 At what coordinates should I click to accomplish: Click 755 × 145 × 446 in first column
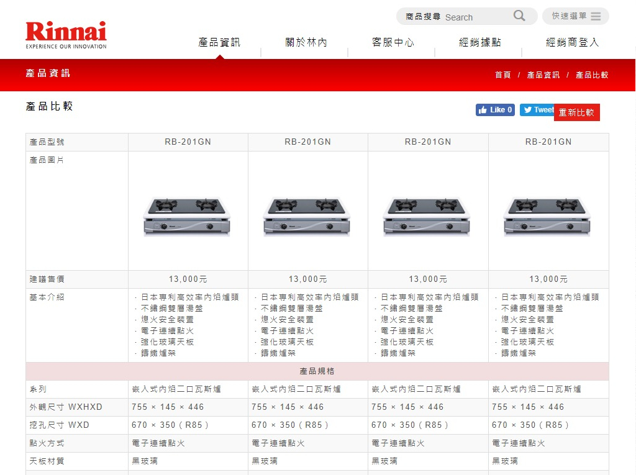(x=168, y=407)
